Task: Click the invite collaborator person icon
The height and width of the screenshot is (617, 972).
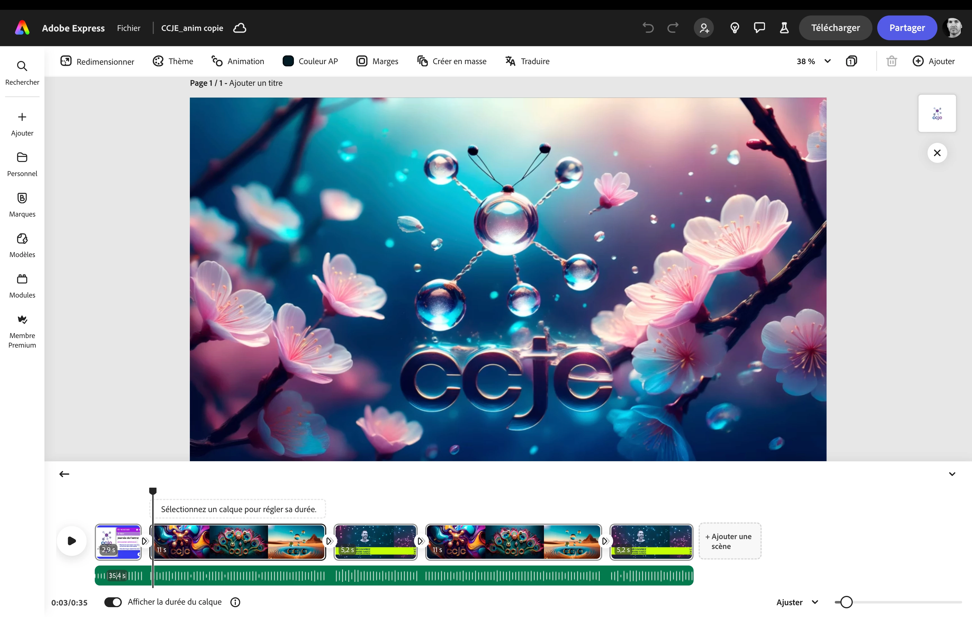Action: click(704, 28)
